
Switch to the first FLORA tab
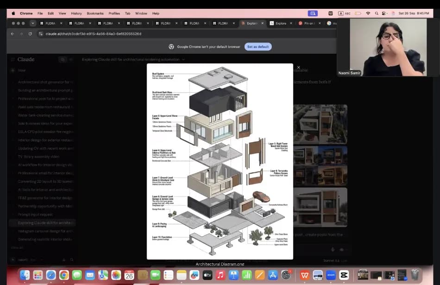pos(50,23)
